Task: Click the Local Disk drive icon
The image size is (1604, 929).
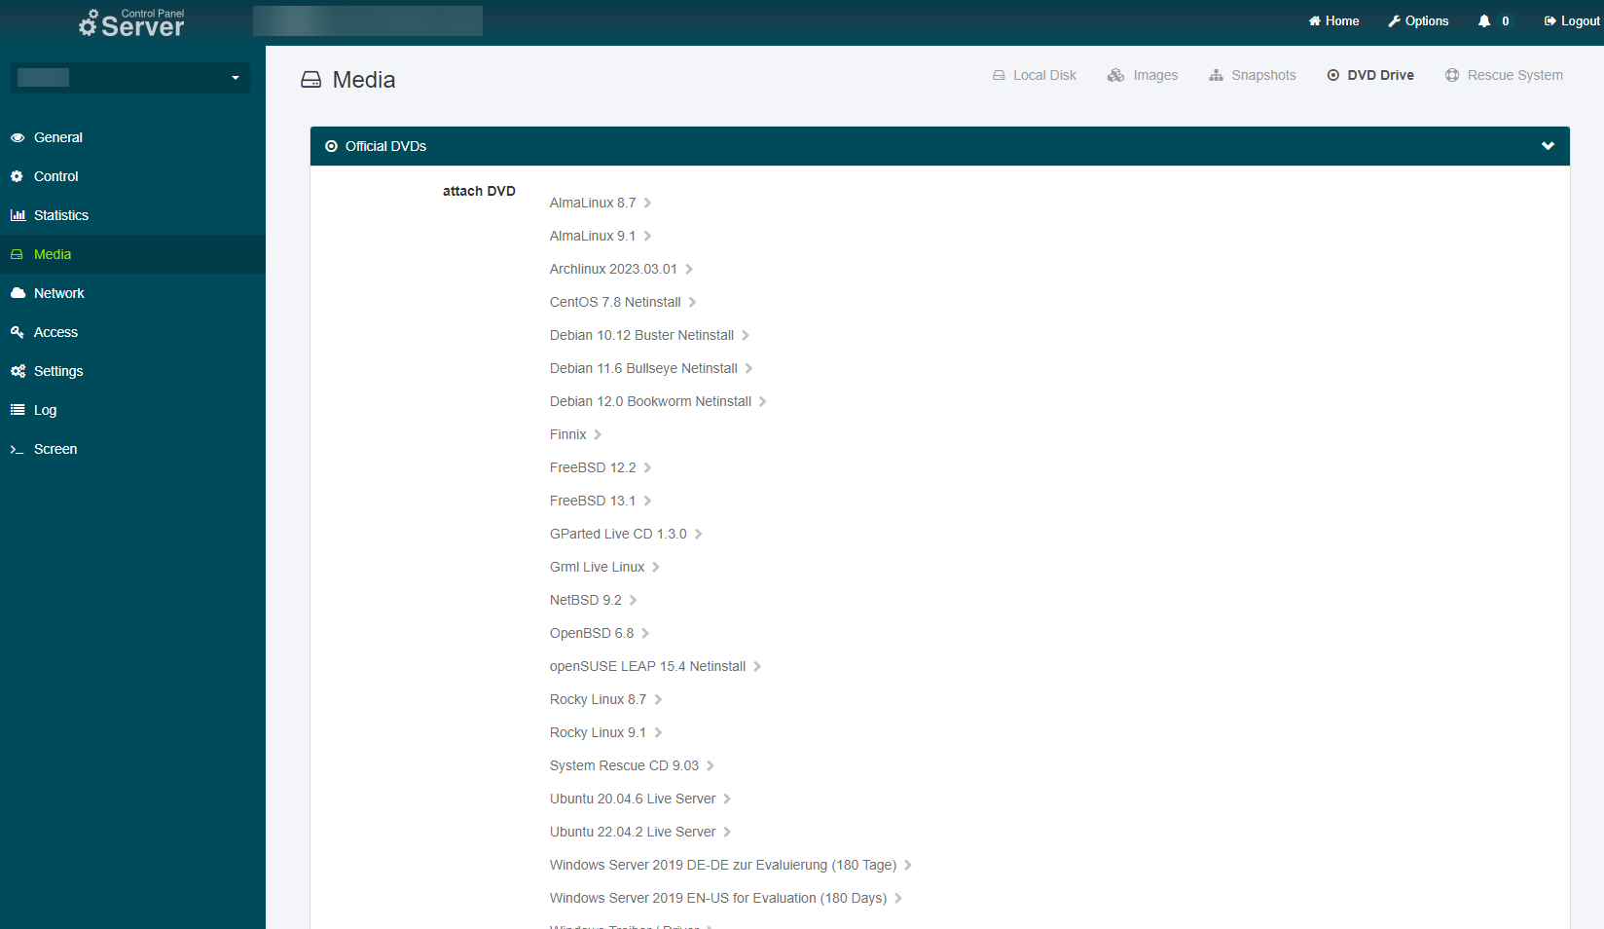Action: pos(999,75)
